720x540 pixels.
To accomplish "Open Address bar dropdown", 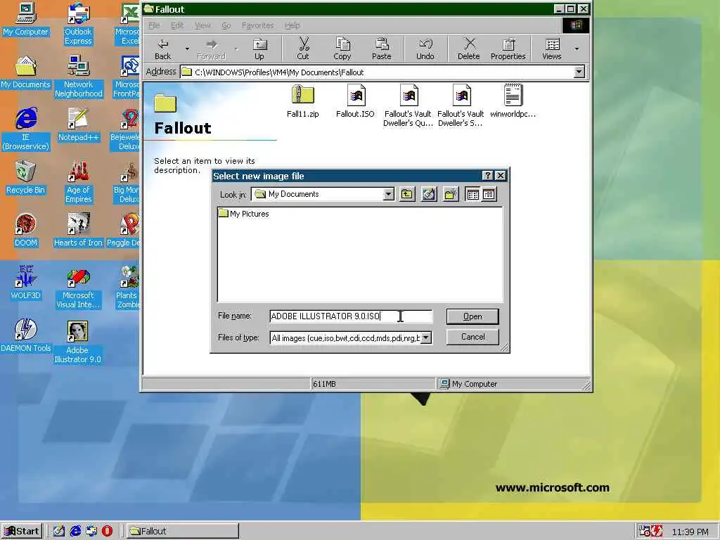I will pos(579,72).
